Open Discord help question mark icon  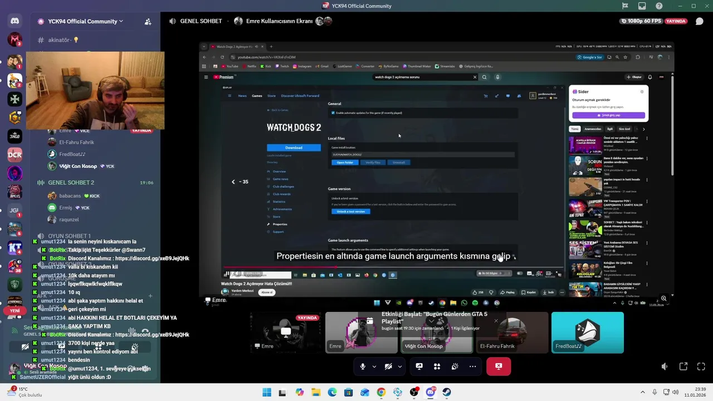click(660, 6)
